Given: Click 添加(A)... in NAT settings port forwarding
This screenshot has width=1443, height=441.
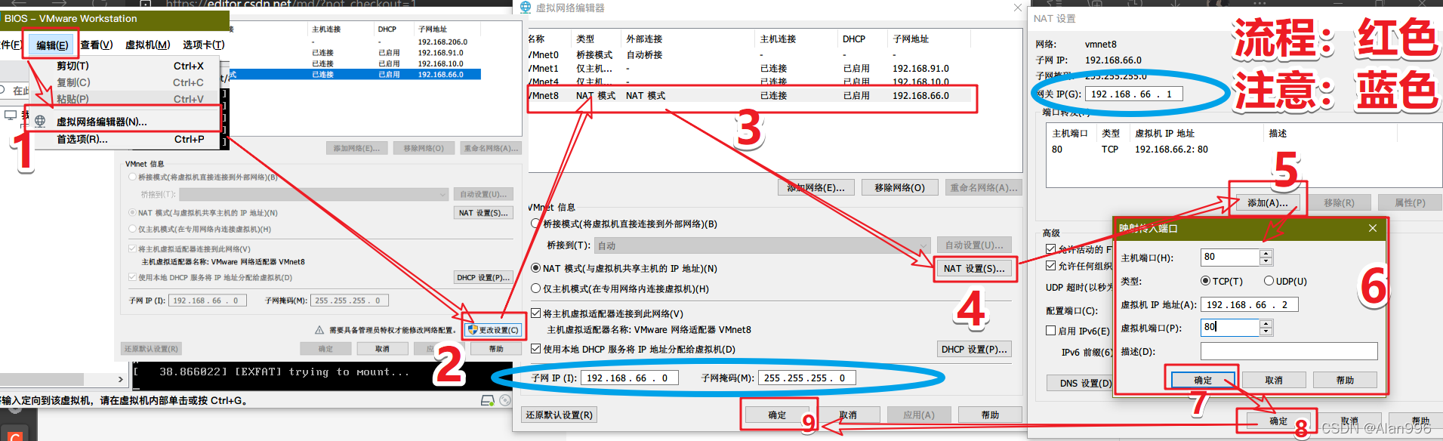Looking at the screenshot, I should [1267, 202].
